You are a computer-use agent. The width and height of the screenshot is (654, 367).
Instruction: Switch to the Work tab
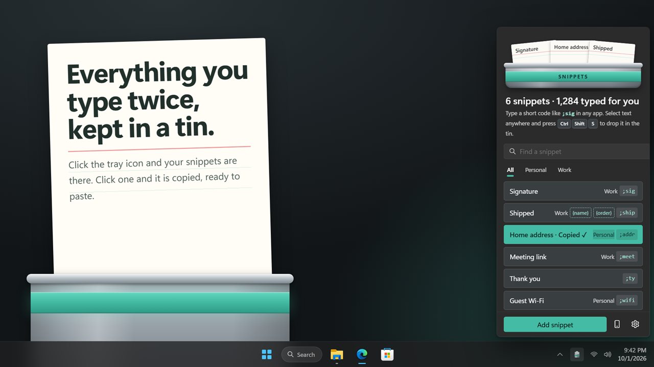click(x=565, y=170)
